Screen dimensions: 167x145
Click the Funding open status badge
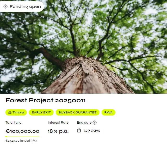point(22,7)
